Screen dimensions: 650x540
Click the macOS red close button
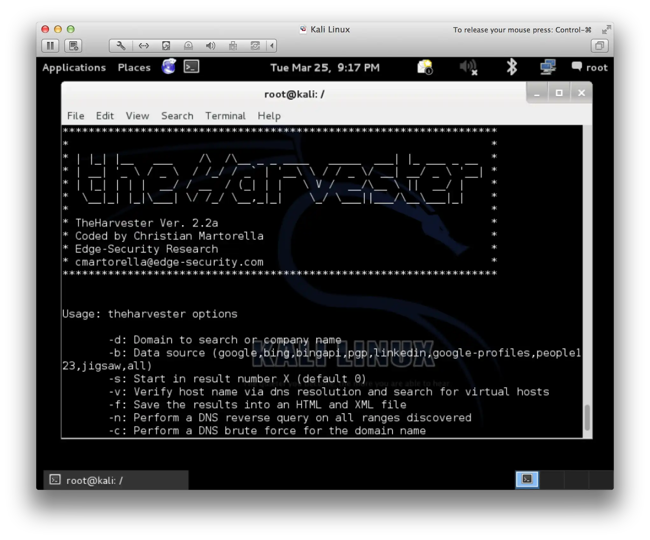tap(45, 29)
